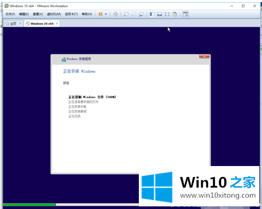This screenshot has height=209, width=262.
Task: Open the 选项卡(T) menu
Action: (71, 14)
